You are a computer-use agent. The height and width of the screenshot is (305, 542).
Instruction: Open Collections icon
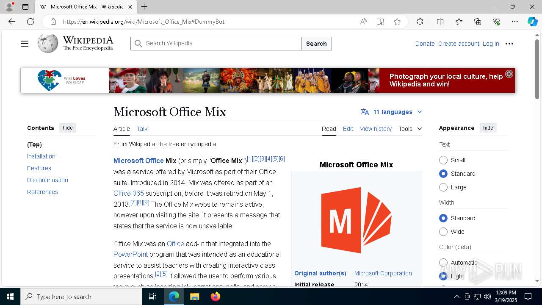click(478, 22)
